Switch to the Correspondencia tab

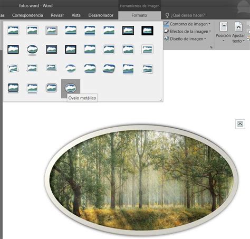point(27,15)
